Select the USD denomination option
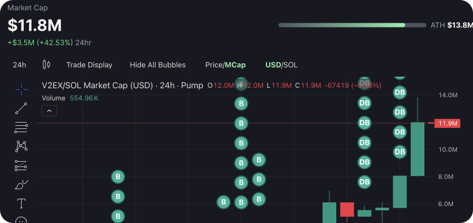This screenshot has height=223, width=473. pos(272,65)
